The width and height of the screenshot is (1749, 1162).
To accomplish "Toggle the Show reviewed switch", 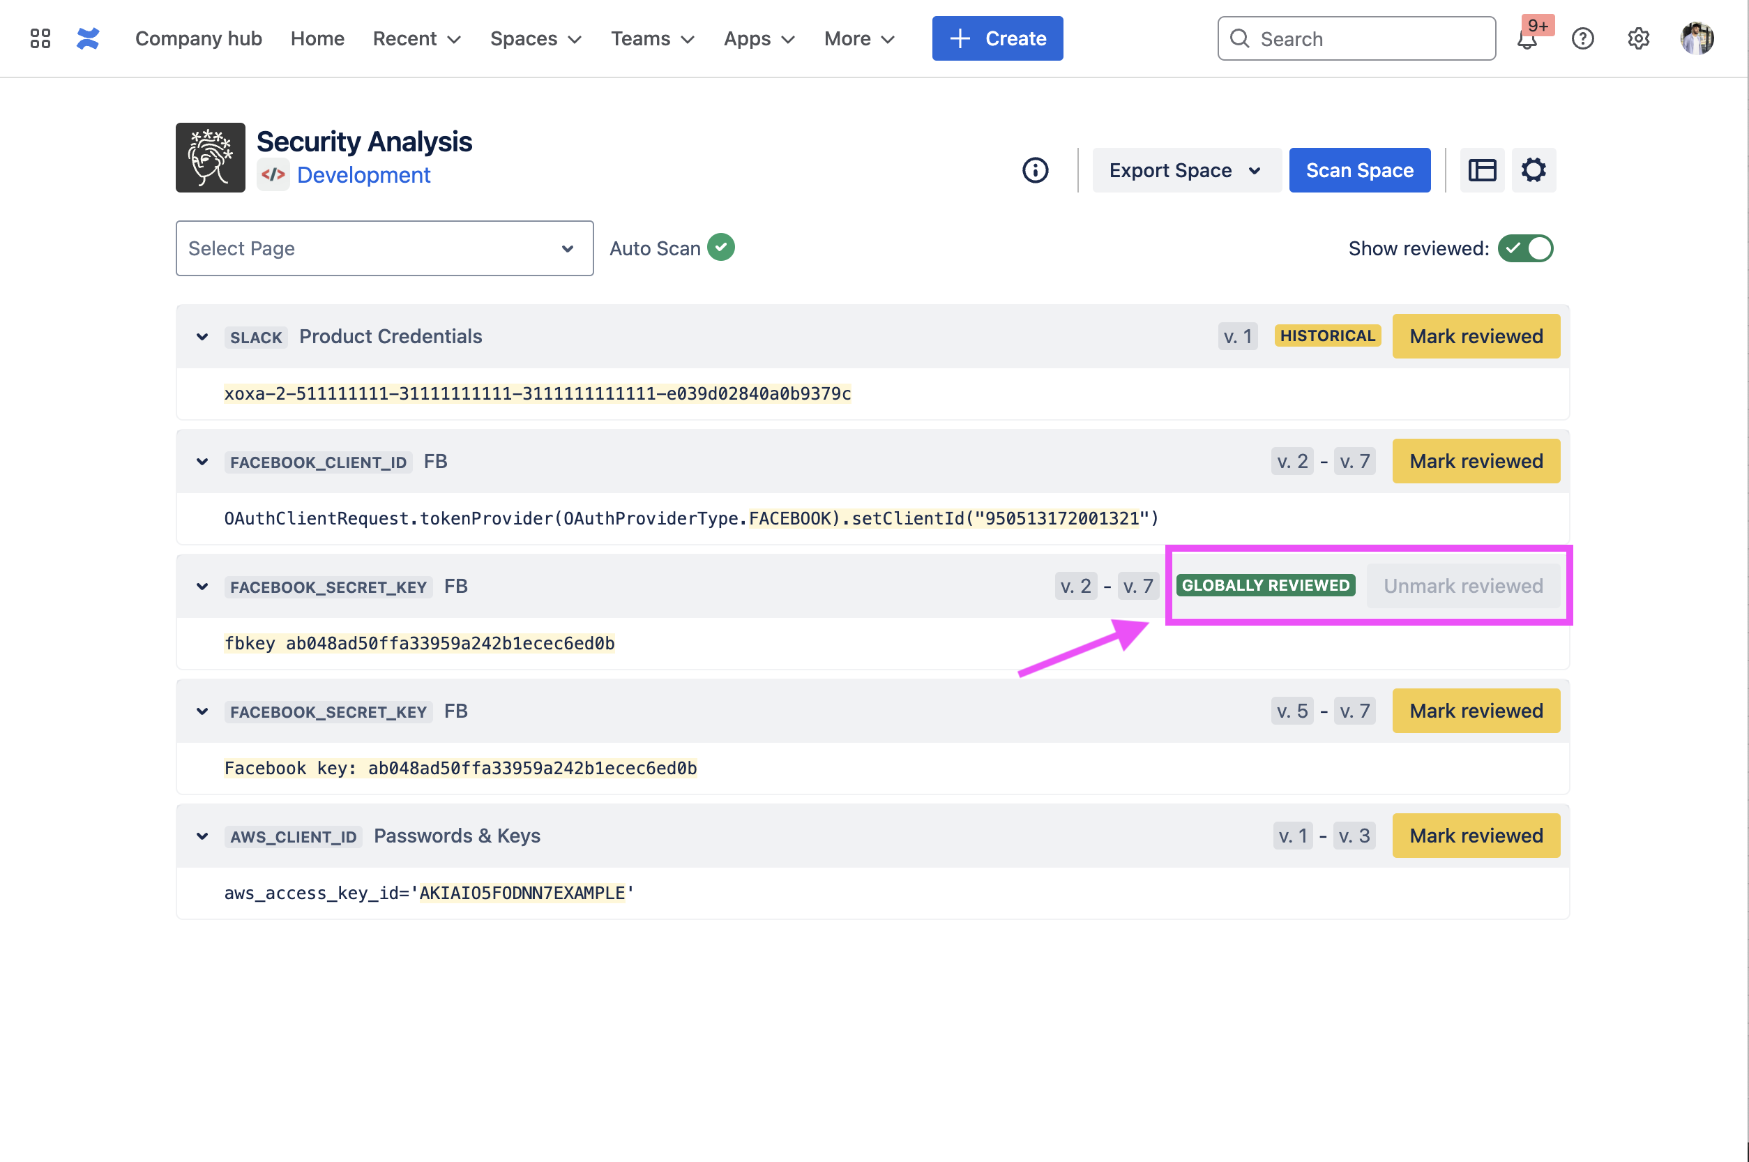I will pos(1525,248).
